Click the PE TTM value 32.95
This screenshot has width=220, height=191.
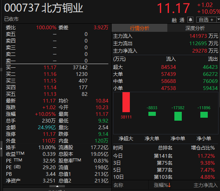(49, 161)
